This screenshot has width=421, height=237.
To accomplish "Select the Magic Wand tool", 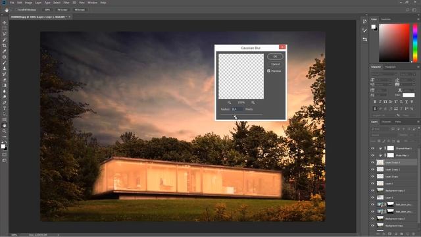I will [5, 39].
